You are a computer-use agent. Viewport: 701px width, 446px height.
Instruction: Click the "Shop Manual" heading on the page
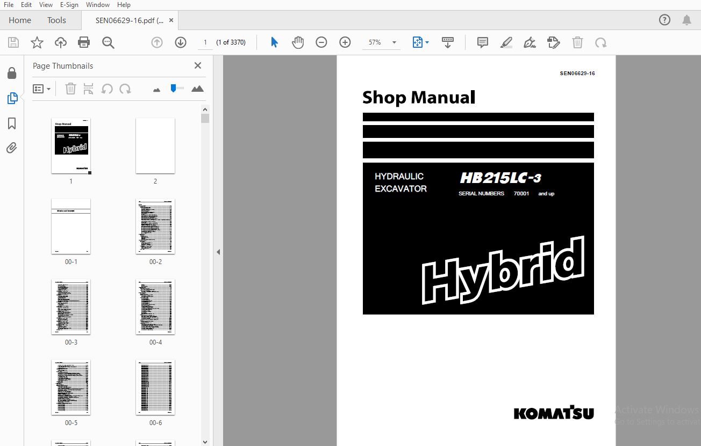419,97
